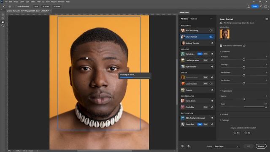Click the Surprise slider handle
This screenshot has height=152, width=270.
click(244, 99)
